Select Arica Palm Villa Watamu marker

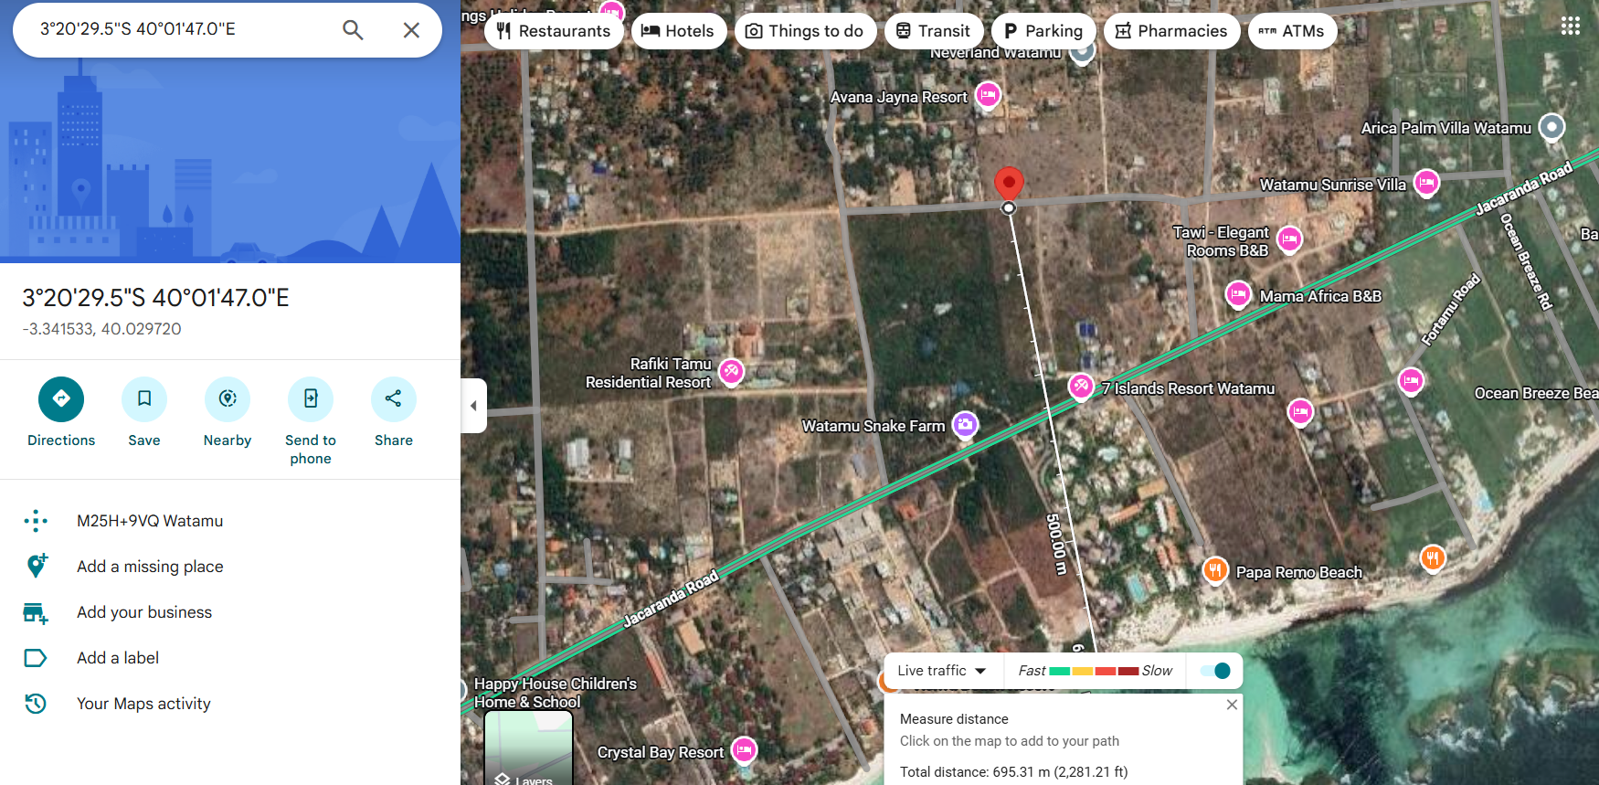coord(1551,127)
